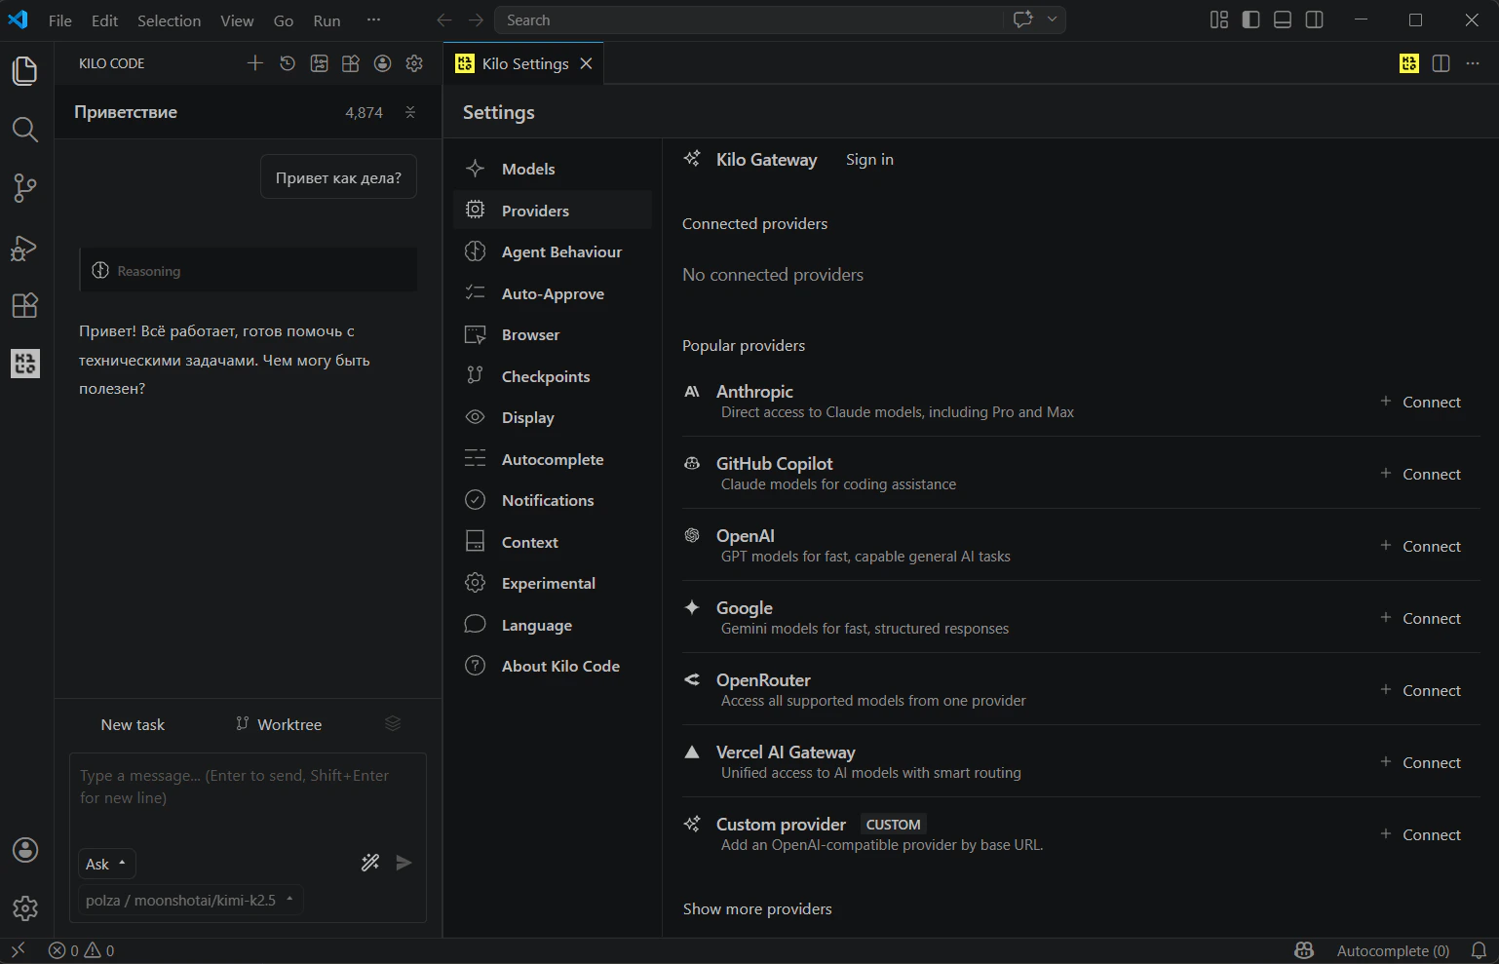The image size is (1499, 964).
Task: Connect the Vercel AI Gateway provider
Action: pyautogui.click(x=1421, y=762)
